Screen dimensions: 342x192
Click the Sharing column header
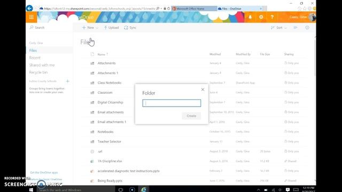click(289, 54)
